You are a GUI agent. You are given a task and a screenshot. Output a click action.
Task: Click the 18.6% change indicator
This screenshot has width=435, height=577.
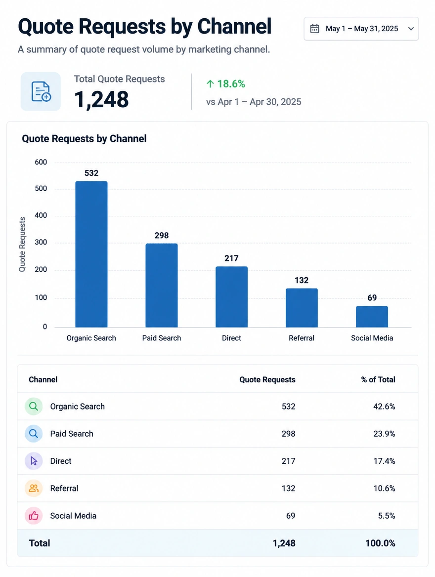coord(231,84)
